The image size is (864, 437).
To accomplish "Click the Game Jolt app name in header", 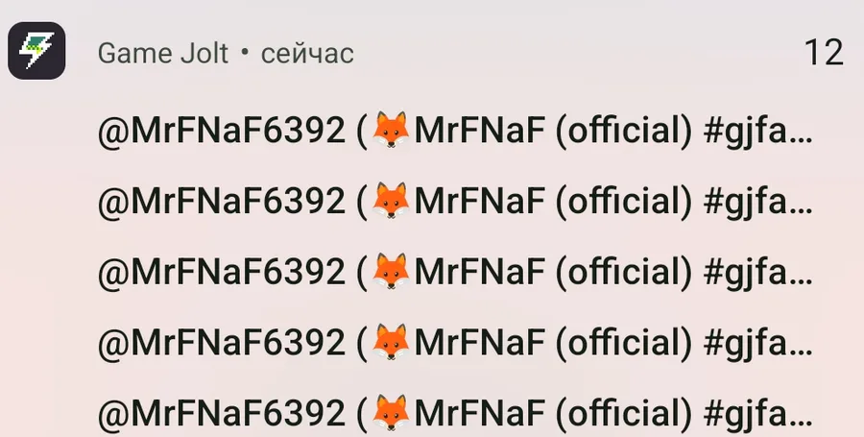I will 162,54.
